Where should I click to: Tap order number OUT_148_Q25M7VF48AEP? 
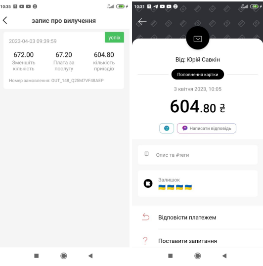(77, 81)
